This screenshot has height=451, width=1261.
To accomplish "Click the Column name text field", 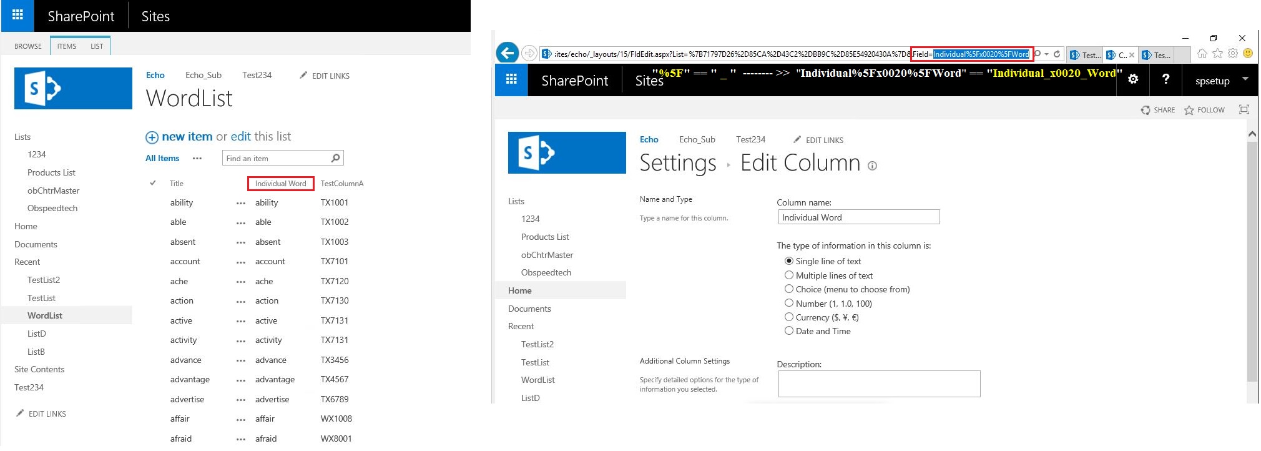I will point(859,217).
